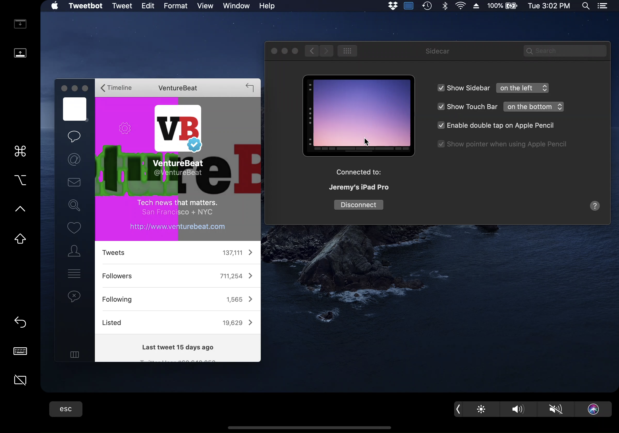Tap the Shift modifier key in Sidecar sidebar
The width and height of the screenshot is (619, 433).
tap(20, 238)
